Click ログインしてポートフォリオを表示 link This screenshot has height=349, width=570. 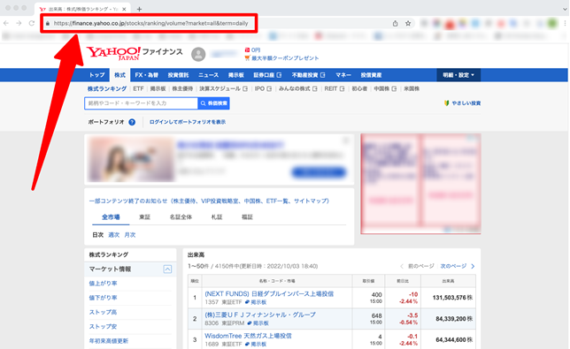pyautogui.click(x=188, y=122)
